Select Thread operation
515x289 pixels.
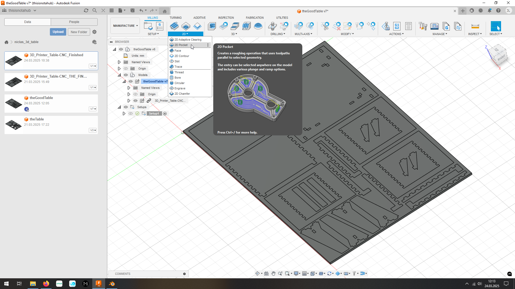click(x=190, y=72)
